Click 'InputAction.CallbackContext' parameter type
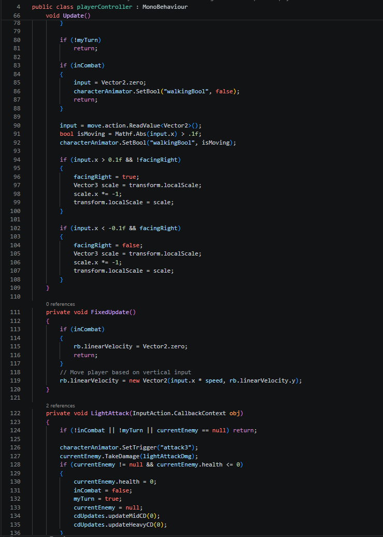This screenshot has height=537, width=383. [x=179, y=413]
